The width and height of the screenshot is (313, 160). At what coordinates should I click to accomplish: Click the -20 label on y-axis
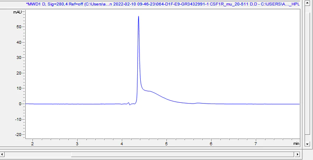tap(19, 135)
